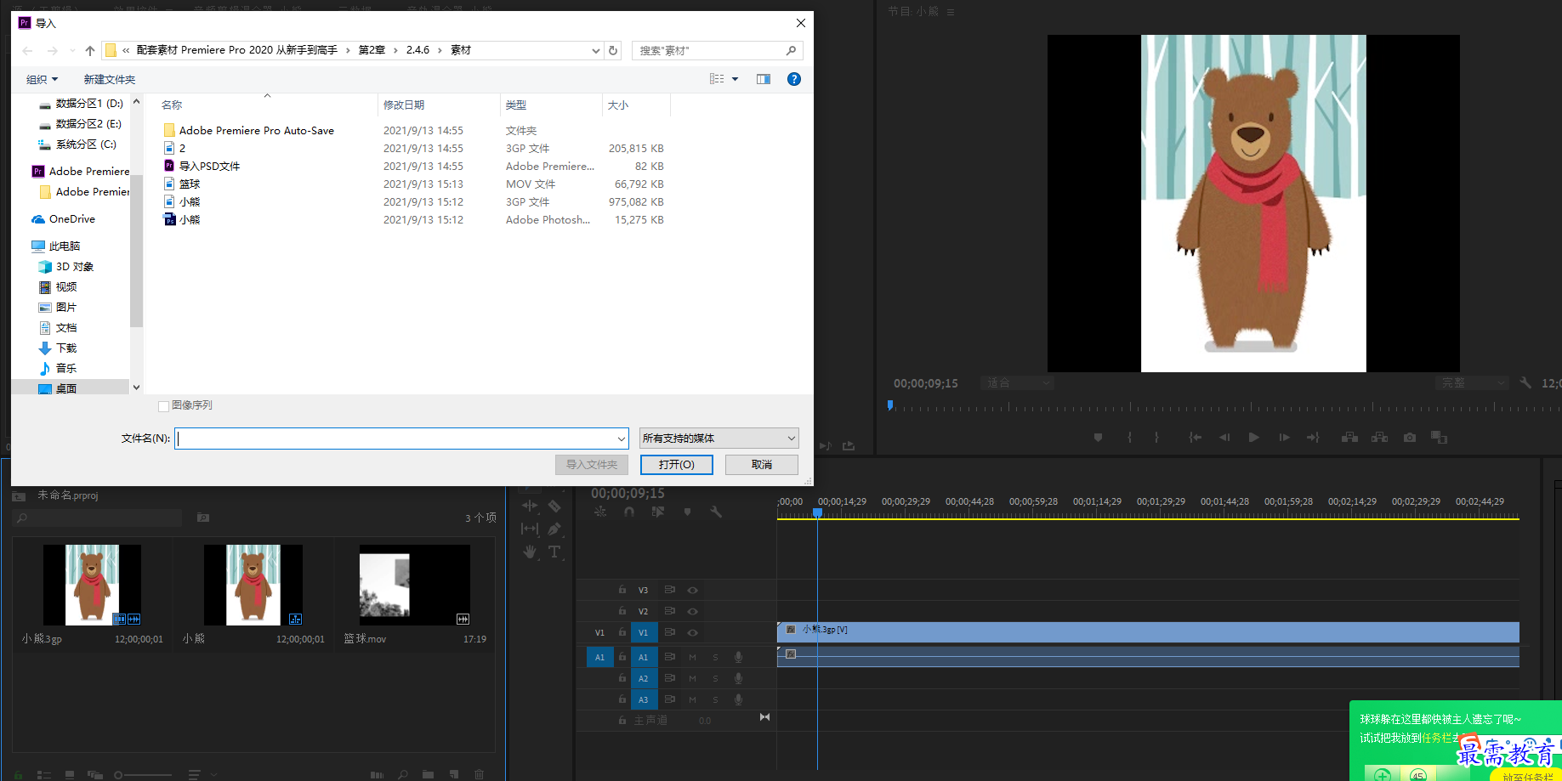Toggle snap magnet in timeline
Screen dimensions: 1562x781
(629, 512)
